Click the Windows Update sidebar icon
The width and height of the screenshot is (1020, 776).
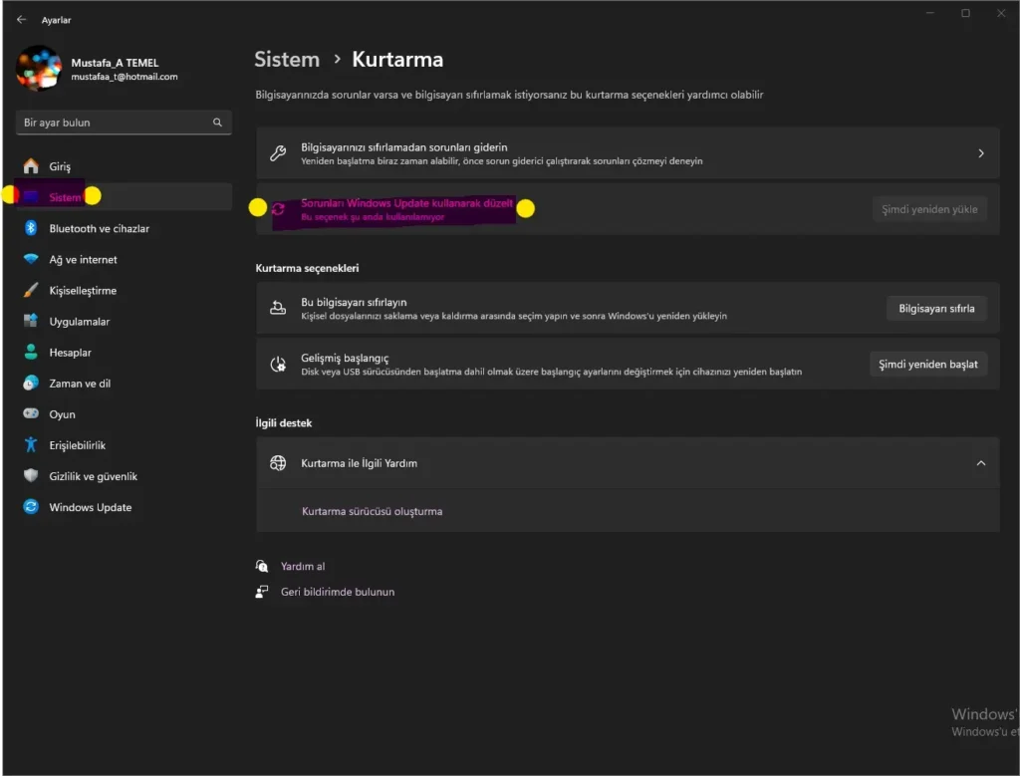coord(31,506)
